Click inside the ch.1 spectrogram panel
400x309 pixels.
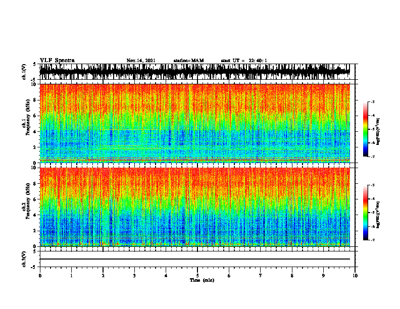pyautogui.click(x=194, y=123)
